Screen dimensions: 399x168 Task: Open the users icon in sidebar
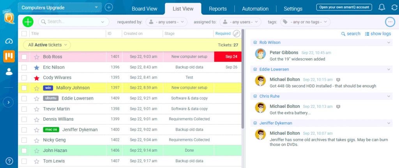point(9,71)
